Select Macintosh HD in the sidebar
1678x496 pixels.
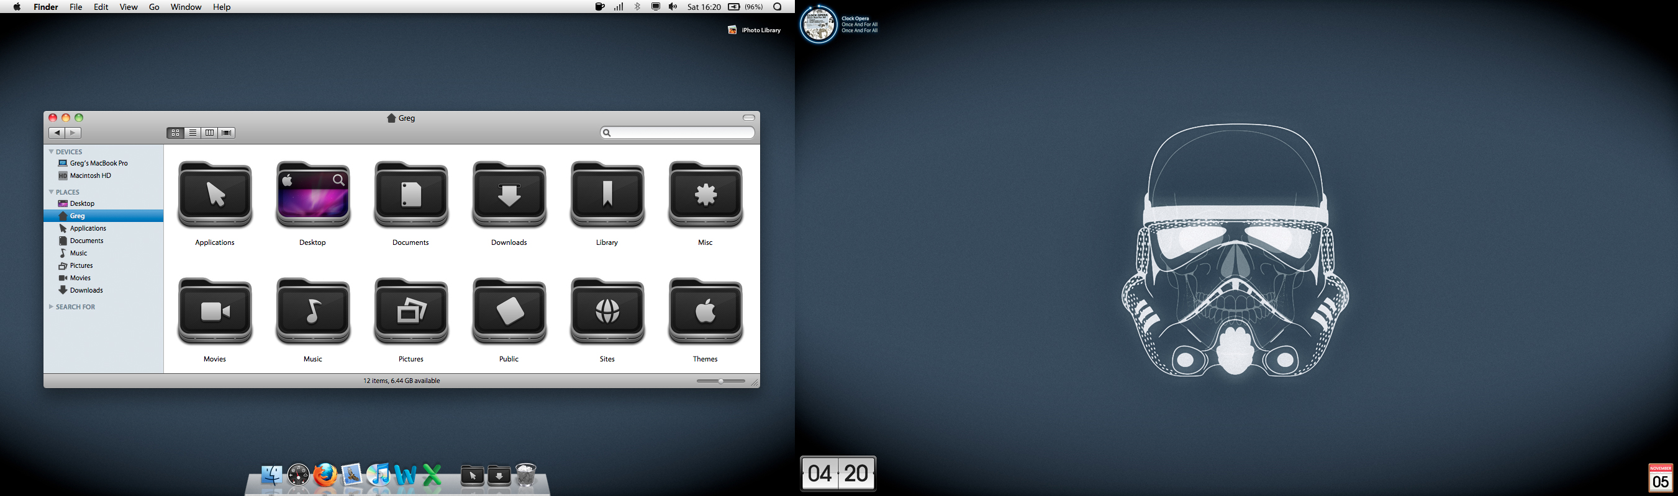(104, 175)
